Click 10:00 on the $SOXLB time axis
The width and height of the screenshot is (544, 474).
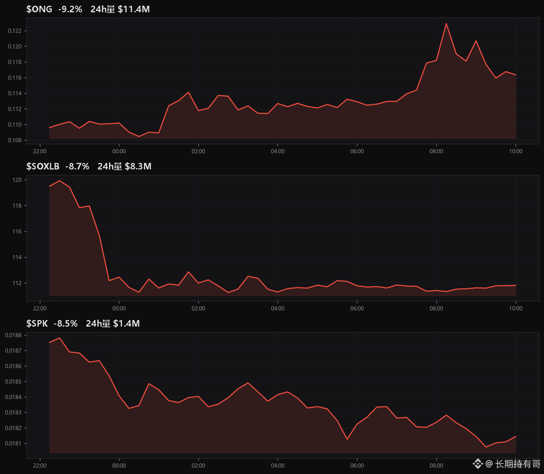(x=516, y=309)
